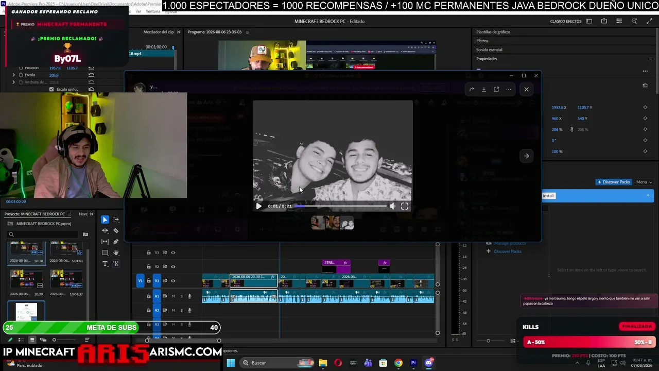Click the Generative Extend tool icon

(116, 263)
